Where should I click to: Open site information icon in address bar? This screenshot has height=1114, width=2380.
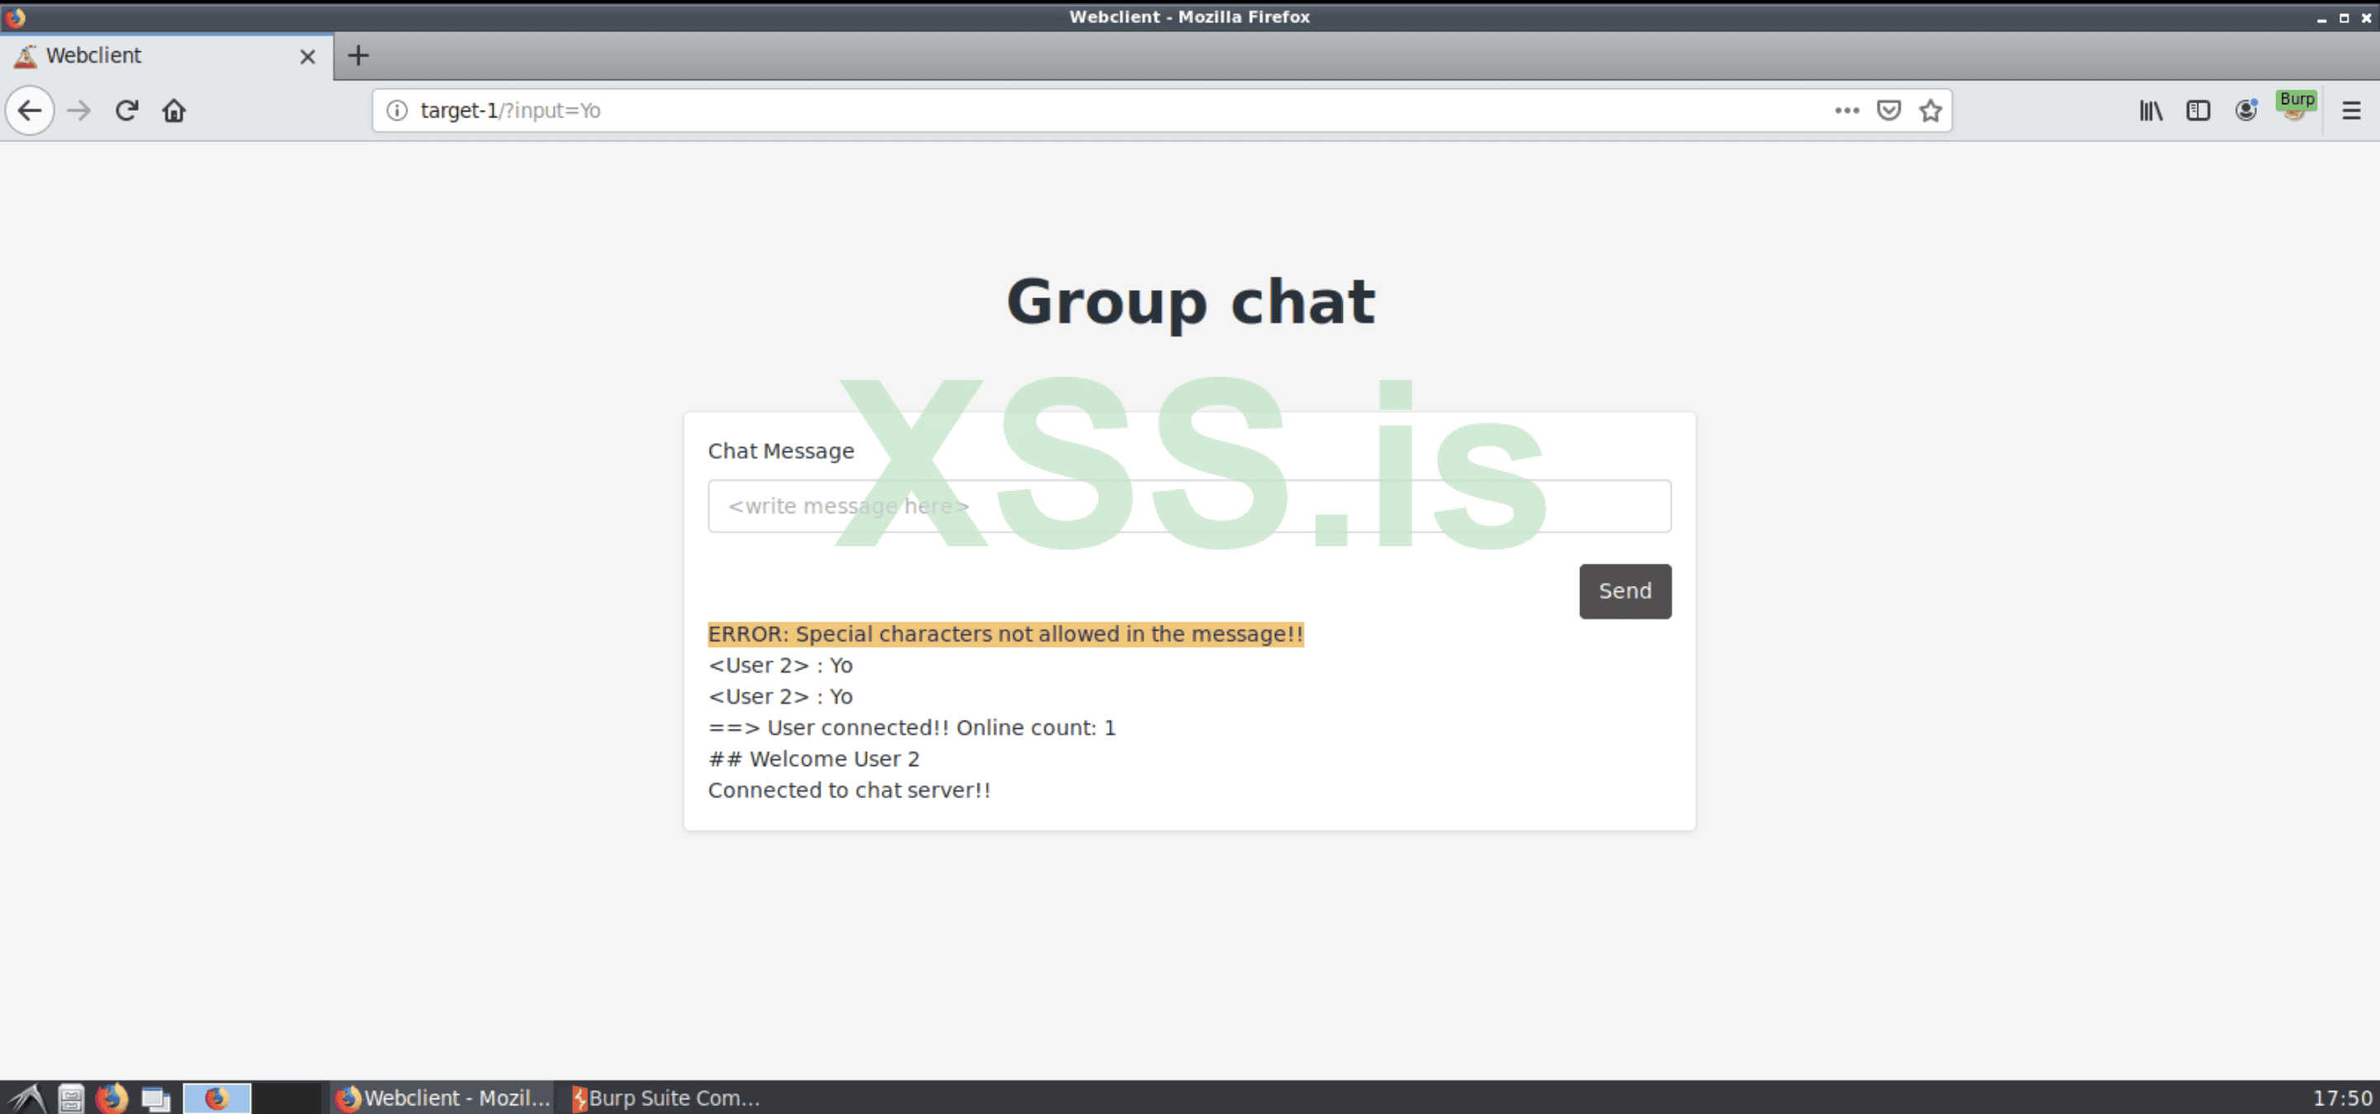(397, 111)
